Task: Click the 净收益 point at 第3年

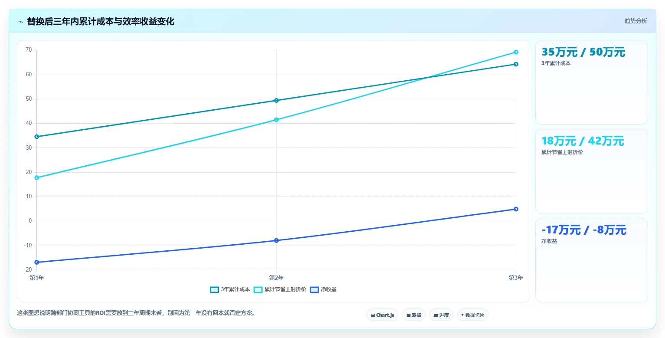Action: tap(516, 209)
